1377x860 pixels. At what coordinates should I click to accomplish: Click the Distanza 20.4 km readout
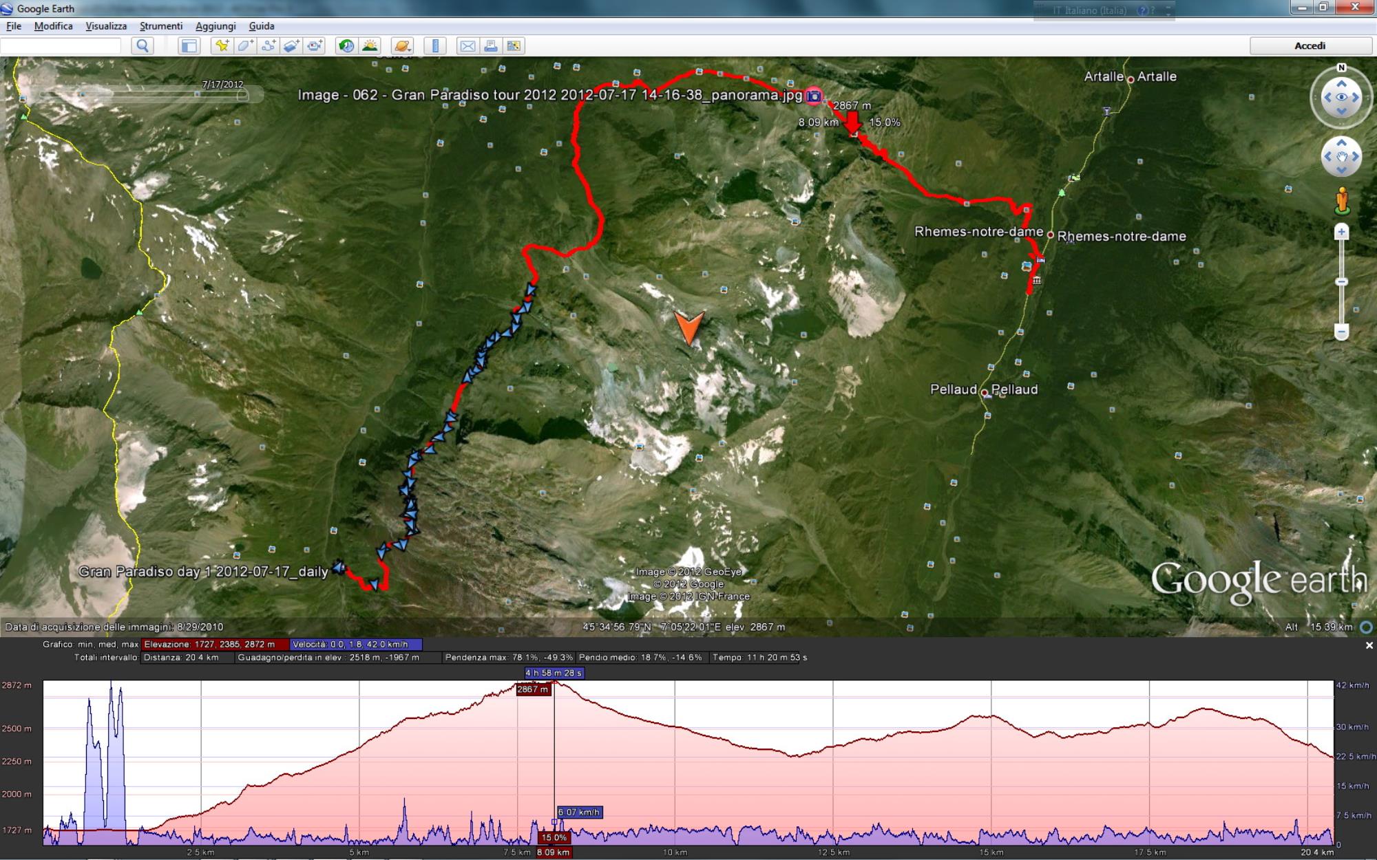[181, 658]
